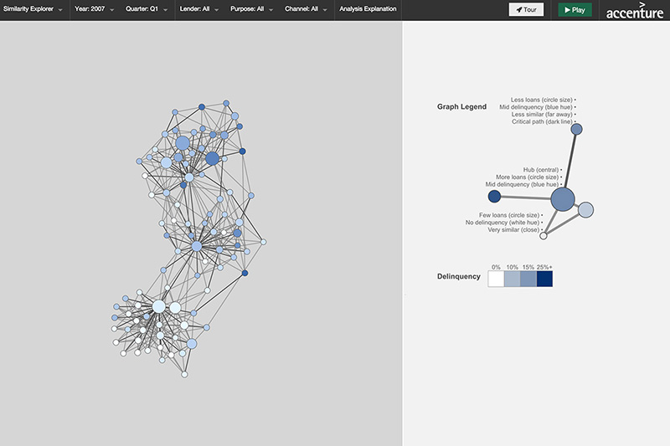Open the Purpose: All filter
Screen dimensions: 670x446
(x=251, y=10)
